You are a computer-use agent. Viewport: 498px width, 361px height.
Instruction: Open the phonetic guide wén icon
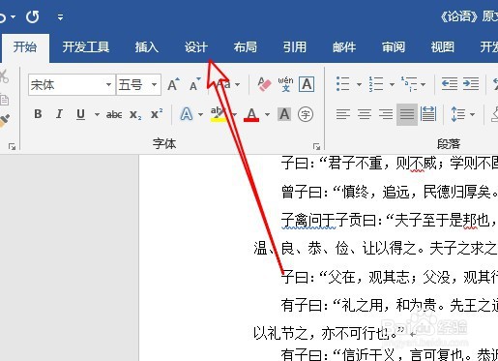point(285,84)
